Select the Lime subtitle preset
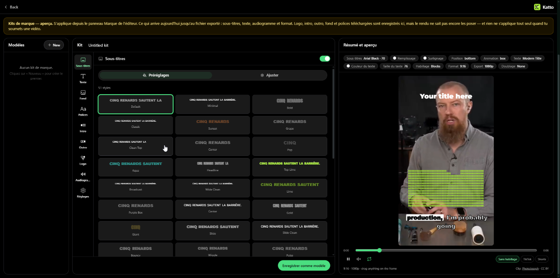 point(290,188)
